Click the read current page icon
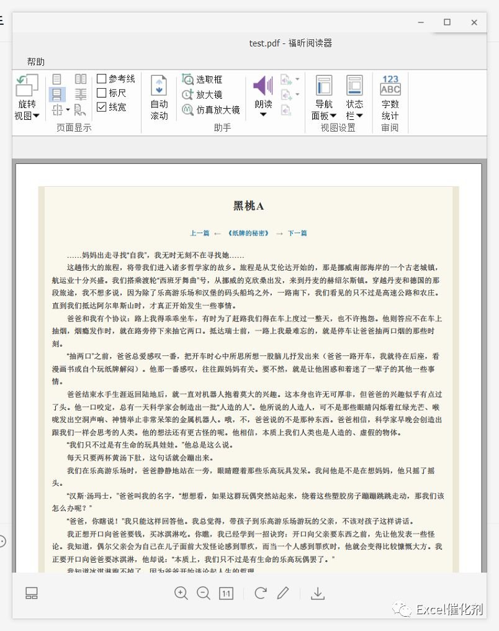Screen dimensions: 499x631 pyautogui.click(x=286, y=79)
